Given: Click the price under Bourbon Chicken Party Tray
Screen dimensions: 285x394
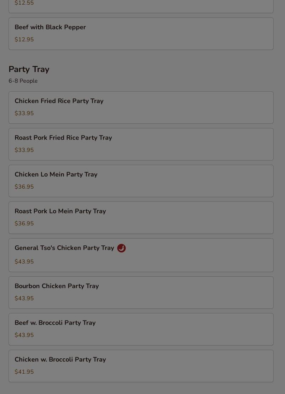Looking at the screenshot, I should click(24, 298).
